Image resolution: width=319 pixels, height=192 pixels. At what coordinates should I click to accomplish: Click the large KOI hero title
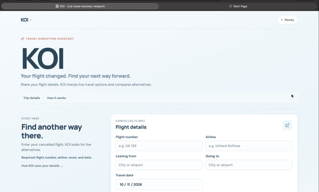pos(43,59)
